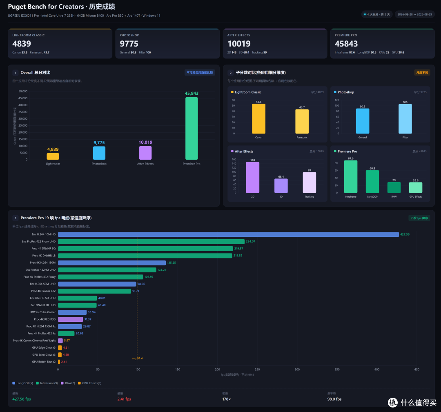Click the Proc 4K DNxHR SQ bar
Screen dimensions: 441x412
pos(145,249)
